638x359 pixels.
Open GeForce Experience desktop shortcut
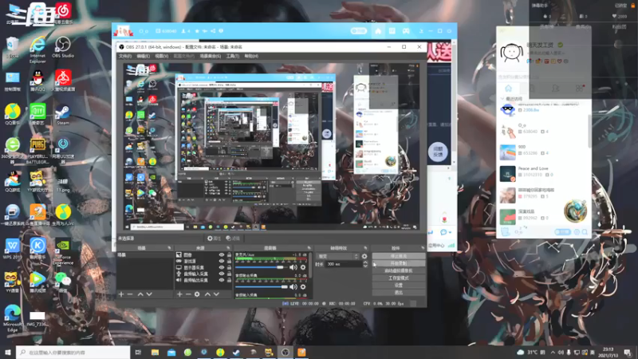click(63, 252)
